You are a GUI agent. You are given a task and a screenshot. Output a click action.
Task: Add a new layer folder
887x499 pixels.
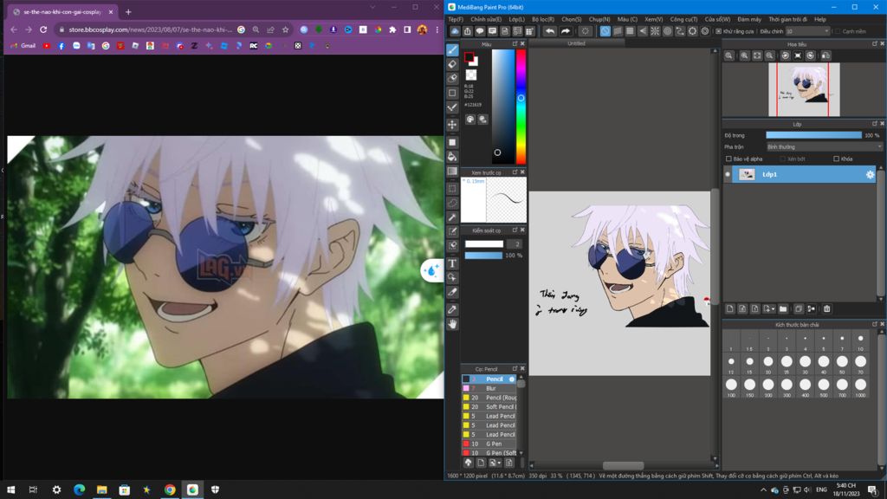pyautogui.click(x=783, y=309)
